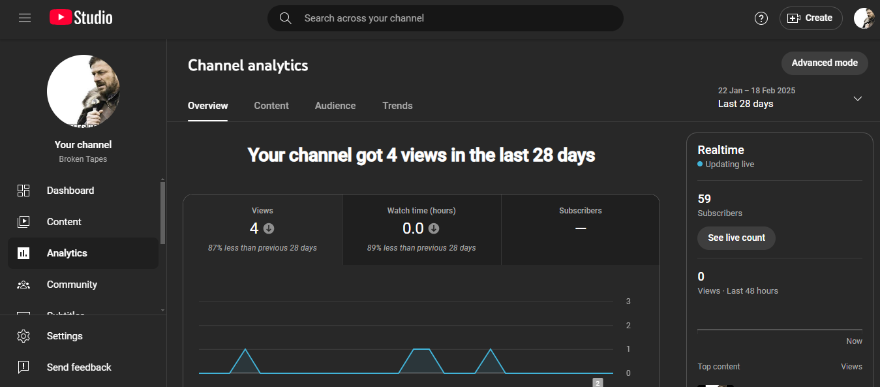Switch to the Trends tab
The image size is (880, 387).
click(x=397, y=106)
